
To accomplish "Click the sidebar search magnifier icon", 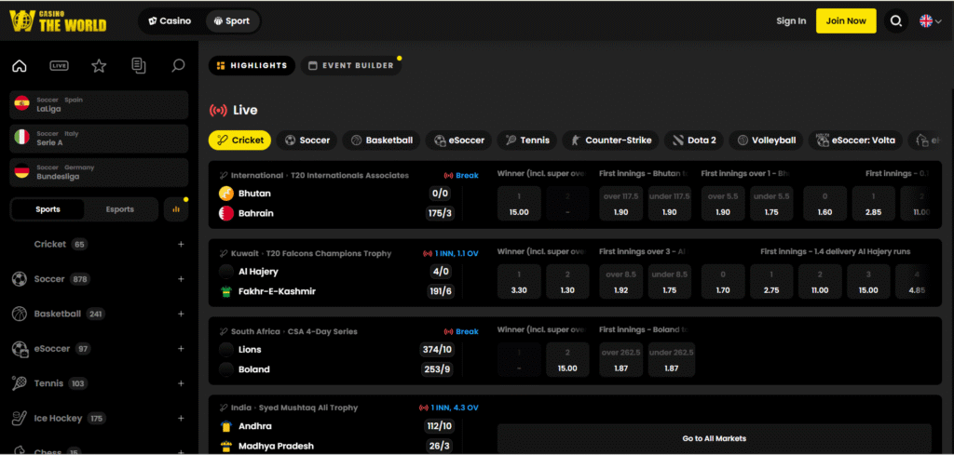I will [178, 66].
